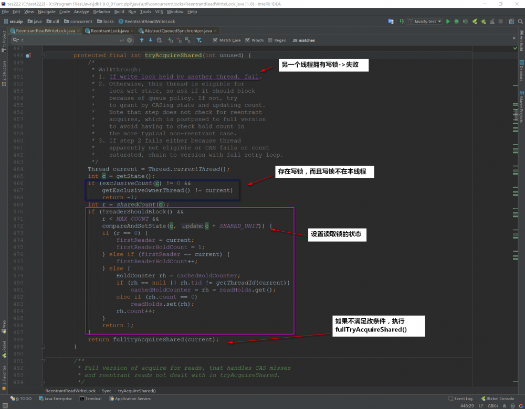The width and height of the screenshot is (525, 409).
Task: Enable the Regex checkbox
Action: coord(270,40)
